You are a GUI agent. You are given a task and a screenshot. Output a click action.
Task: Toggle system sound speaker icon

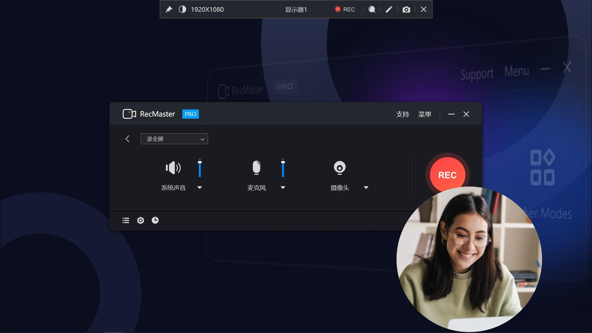coord(173,168)
